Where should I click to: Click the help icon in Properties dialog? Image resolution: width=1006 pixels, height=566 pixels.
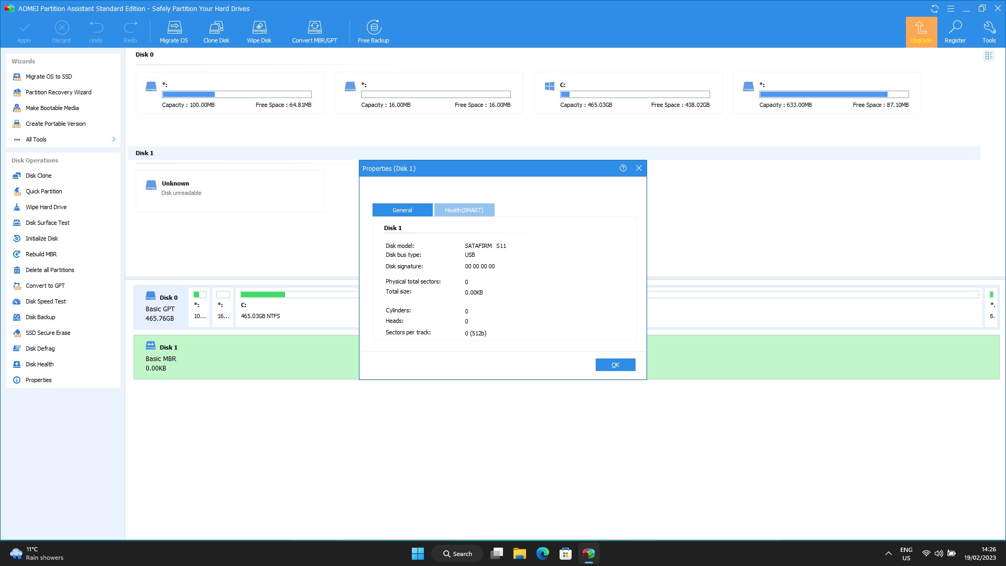coord(623,168)
